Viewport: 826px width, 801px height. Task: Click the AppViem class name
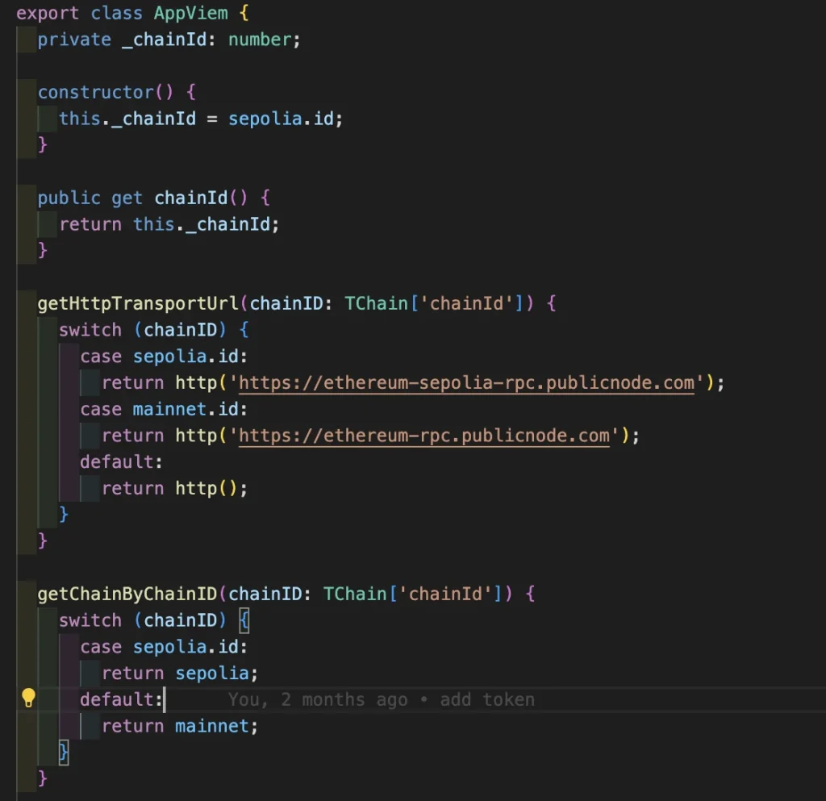click(x=170, y=13)
